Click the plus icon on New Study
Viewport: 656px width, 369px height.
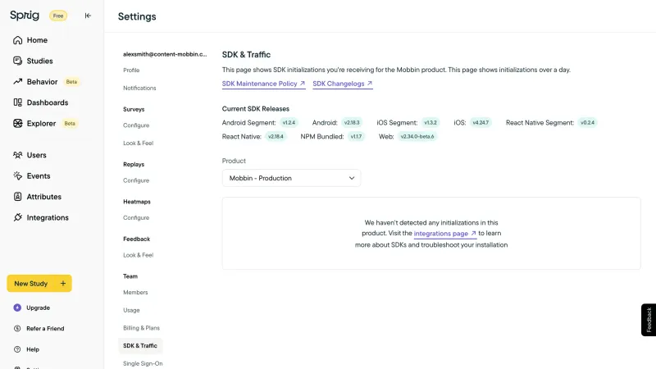pos(63,283)
